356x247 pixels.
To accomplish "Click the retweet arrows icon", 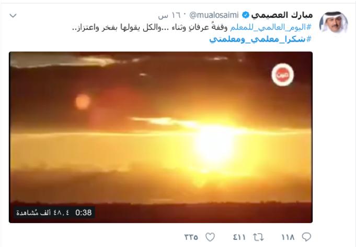I will (x=258, y=237).
